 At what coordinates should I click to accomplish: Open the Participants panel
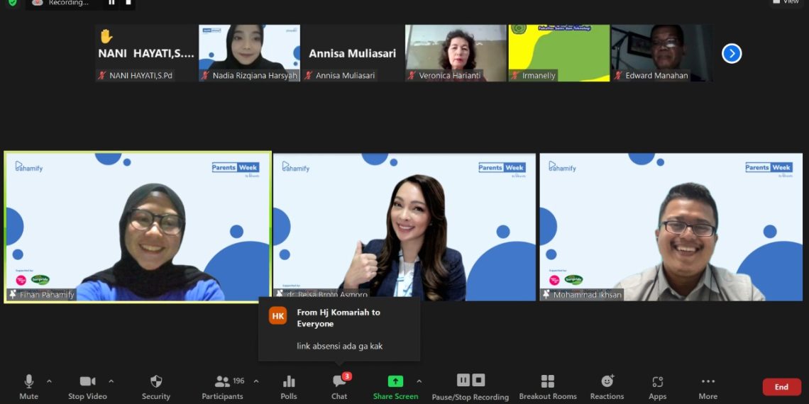(x=222, y=387)
